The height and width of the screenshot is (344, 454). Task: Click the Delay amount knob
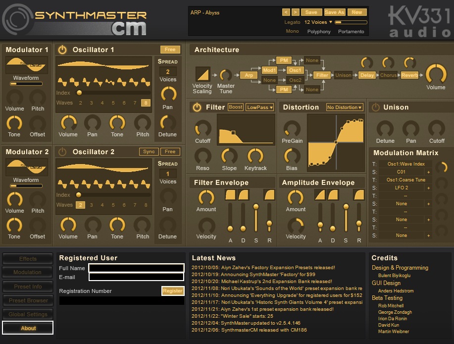[367, 63]
